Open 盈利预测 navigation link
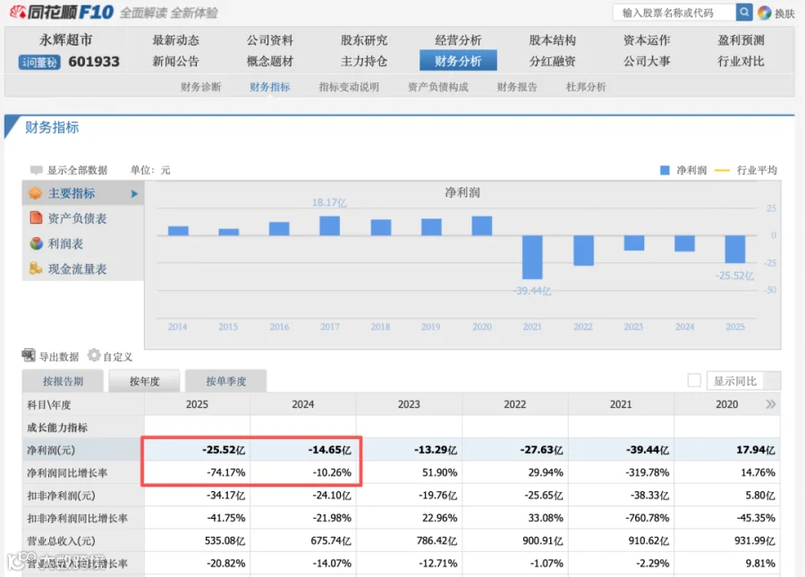Viewport: 805px width, 577px height. pyautogui.click(x=741, y=40)
